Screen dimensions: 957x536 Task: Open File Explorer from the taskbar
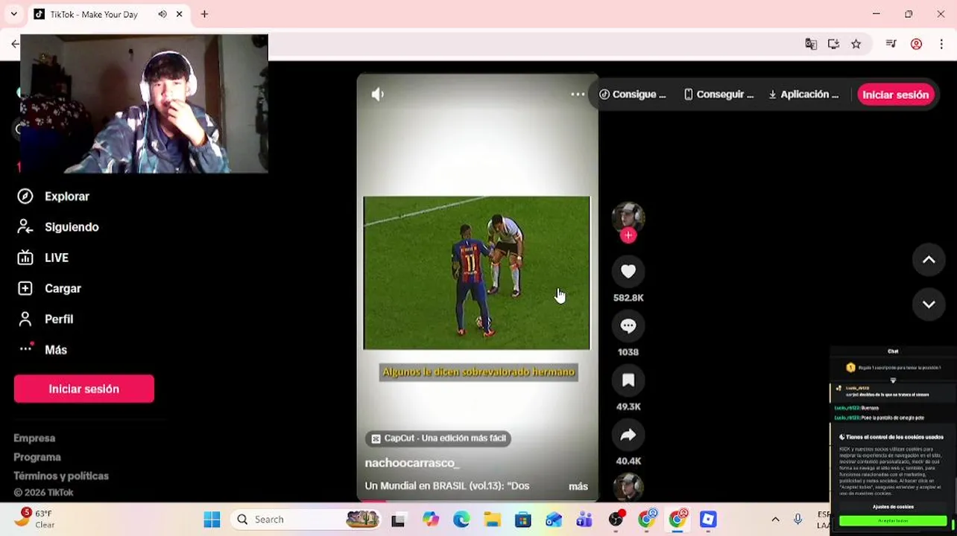492,520
